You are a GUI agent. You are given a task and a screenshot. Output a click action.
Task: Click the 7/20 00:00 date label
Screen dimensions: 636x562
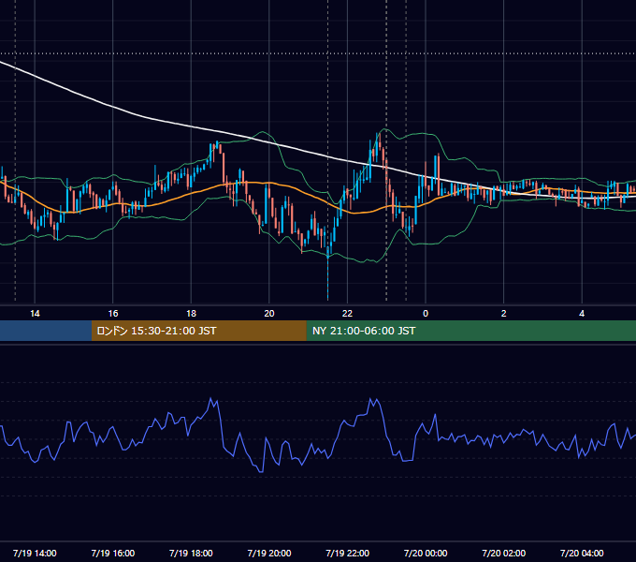426,553
